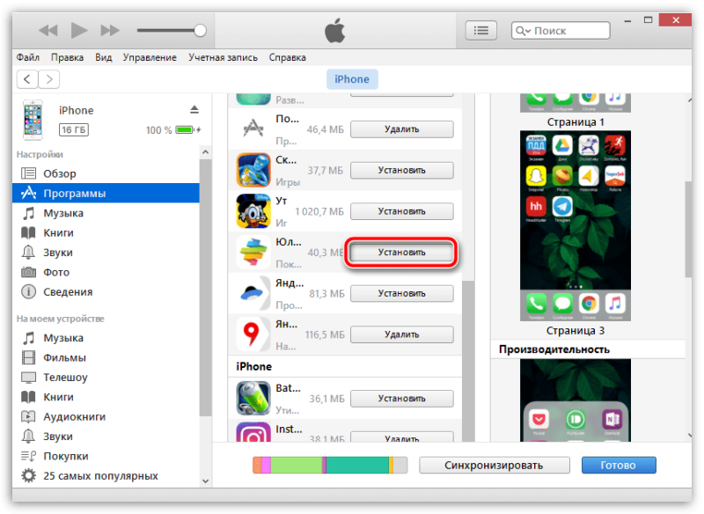The height and width of the screenshot is (514, 704).
Task: Open the search magnifier dropdown
Action: 523,31
